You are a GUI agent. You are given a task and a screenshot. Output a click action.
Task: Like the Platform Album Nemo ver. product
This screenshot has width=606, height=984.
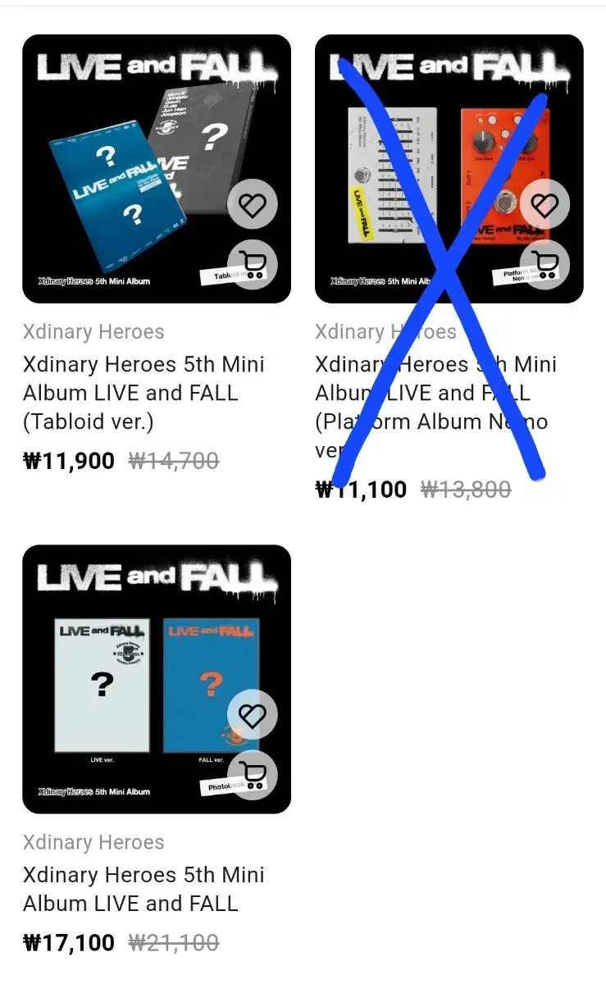[x=544, y=204]
